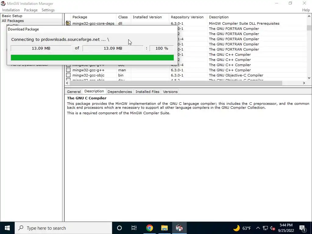Viewport: 312px width, 234px height.
Task: Click the downloaded size field left of 'of'
Action: tap(41, 48)
